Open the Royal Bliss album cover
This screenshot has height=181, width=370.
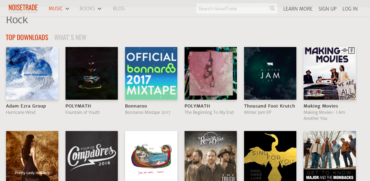pyautogui.click(x=211, y=156)
